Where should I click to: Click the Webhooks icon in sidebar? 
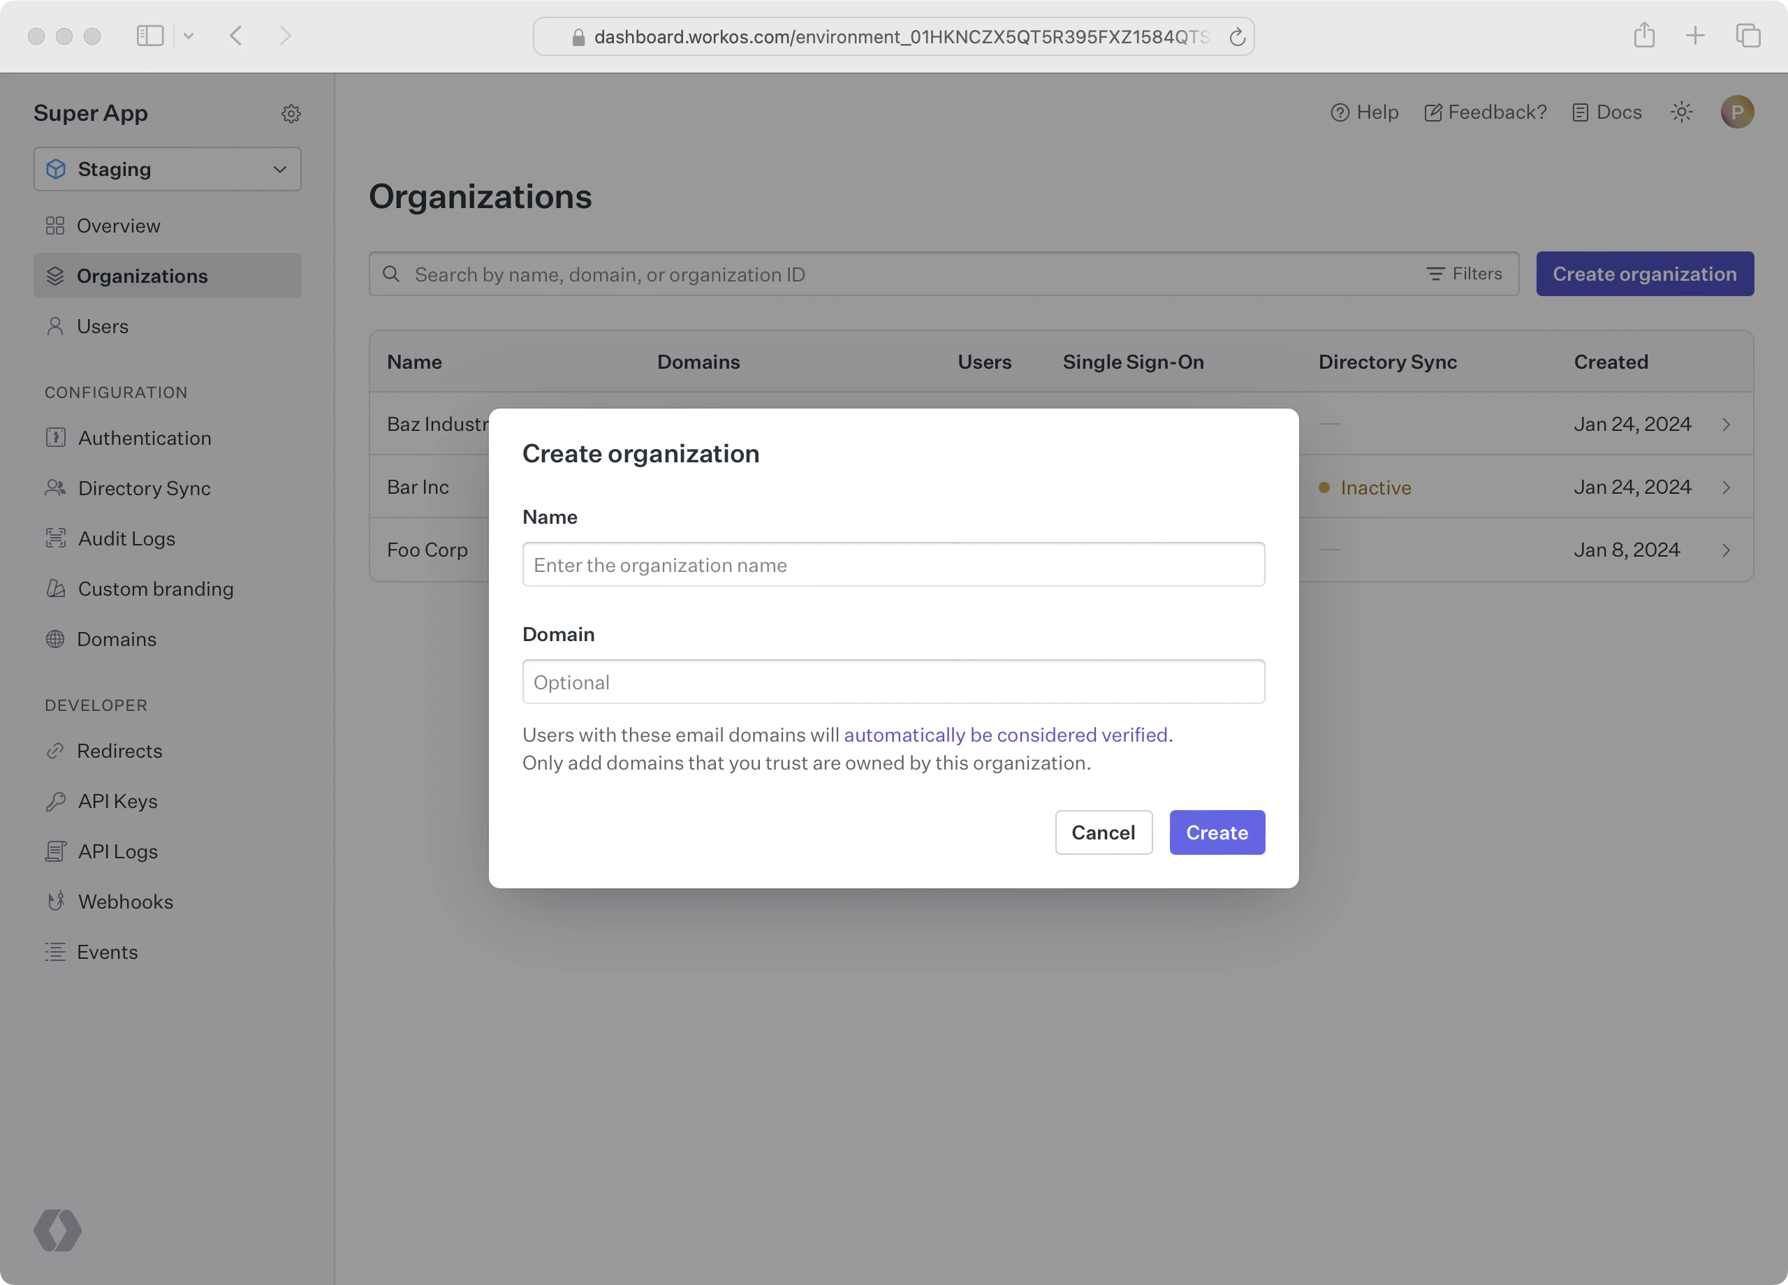point(55,901)
